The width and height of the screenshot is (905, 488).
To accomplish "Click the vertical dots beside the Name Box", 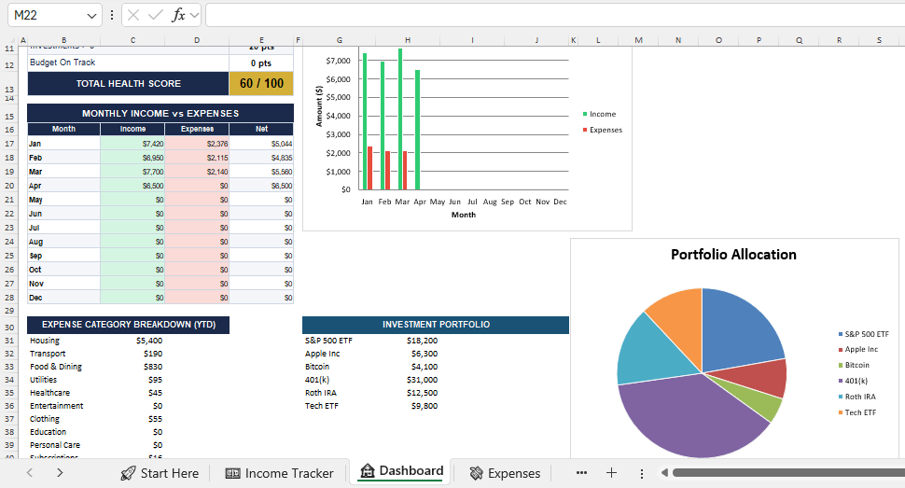I will (112, 15).
